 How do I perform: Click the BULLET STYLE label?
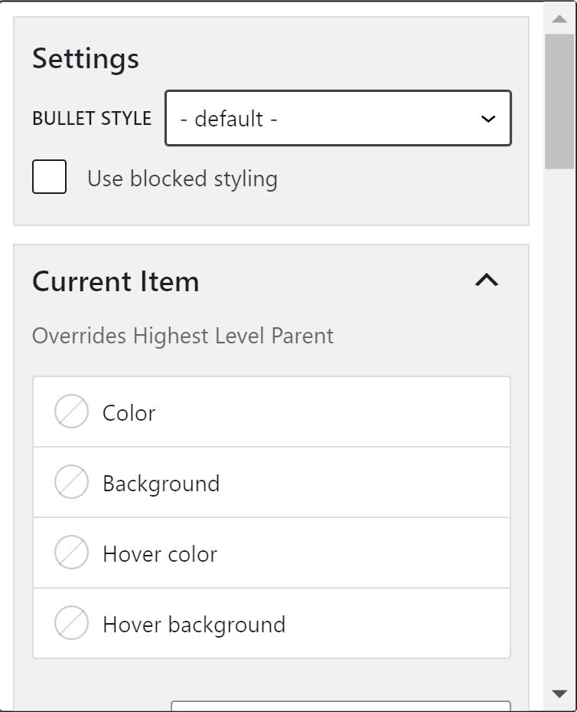pos(92,119)
